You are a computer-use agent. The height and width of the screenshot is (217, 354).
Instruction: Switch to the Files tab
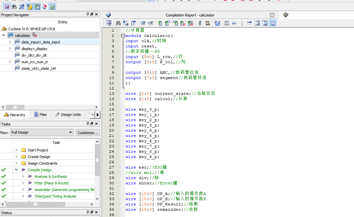40,115
